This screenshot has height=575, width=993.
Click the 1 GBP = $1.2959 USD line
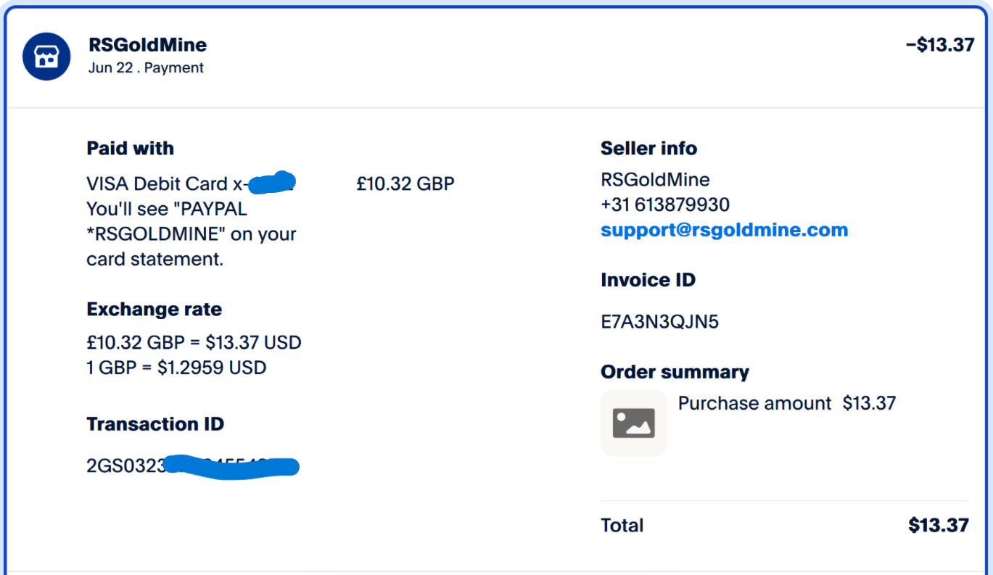coord(176,368)
